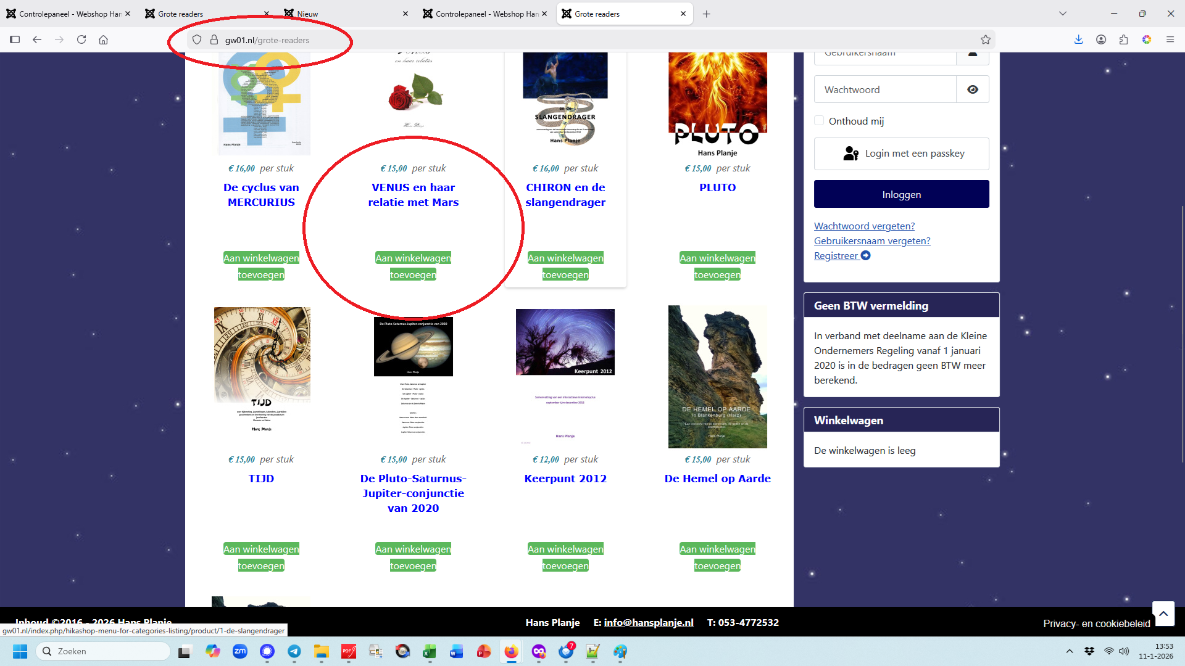The width and height of the screenshot is (1185, 666).
Task: Open Wachtwoord vergeten link
Action: pos(864,226)
